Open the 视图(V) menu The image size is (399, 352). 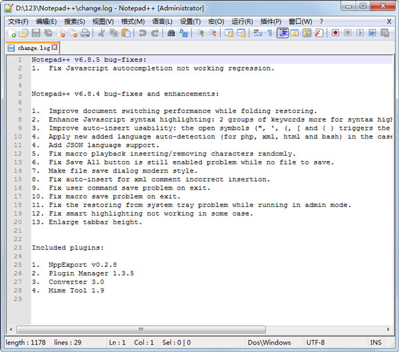(103, 22)
